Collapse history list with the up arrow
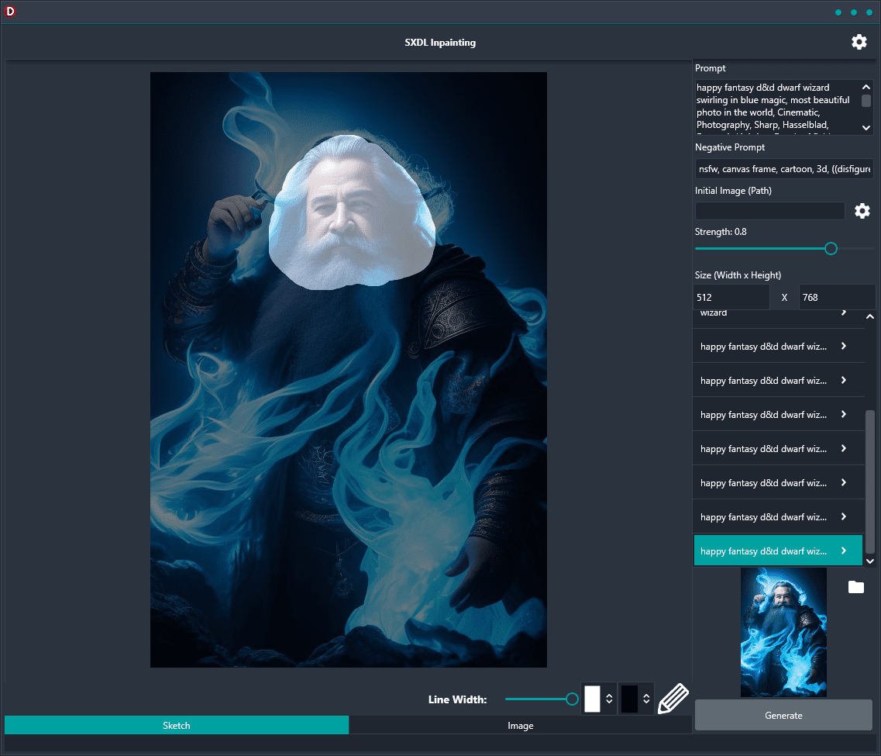The height and width of the screenshot is (756, 881). 869,317
